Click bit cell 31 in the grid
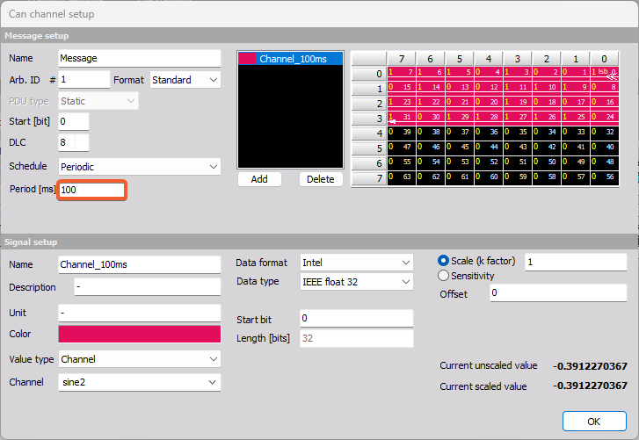Screen dimensions: 639x440 point(402,117)
